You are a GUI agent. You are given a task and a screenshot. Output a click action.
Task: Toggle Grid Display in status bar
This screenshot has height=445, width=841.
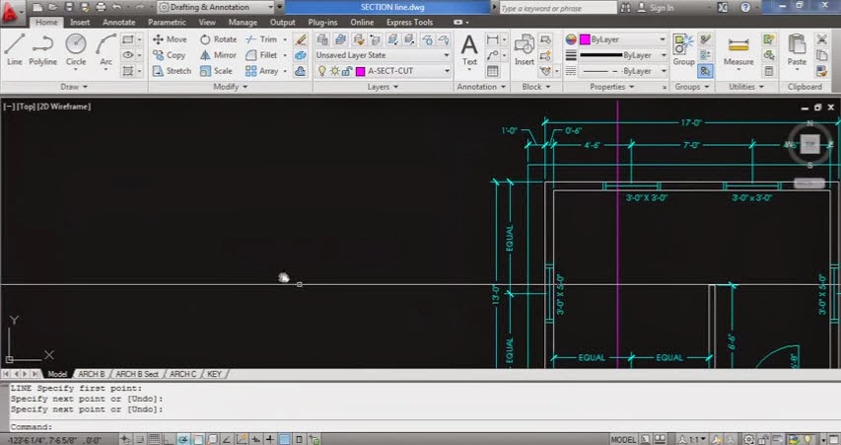click(154, 440)
